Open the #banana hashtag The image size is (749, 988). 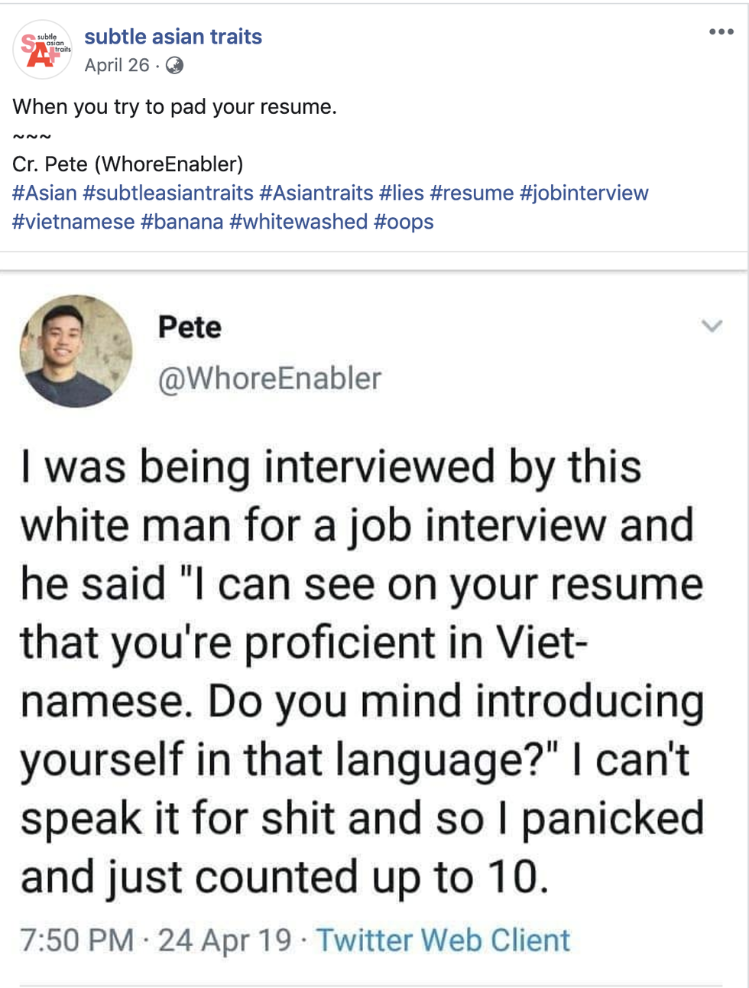pyautogui.click(x=182, y=222)
